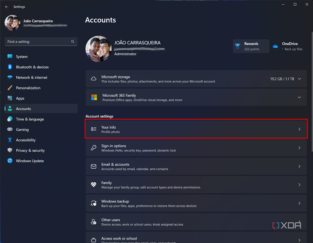The image size is (313, 243).
Task: Click the Other users add-person icon
Action: click(94, 222)
